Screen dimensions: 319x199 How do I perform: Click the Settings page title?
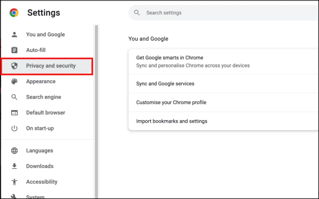pyautogui.click(x=44, y=13)
